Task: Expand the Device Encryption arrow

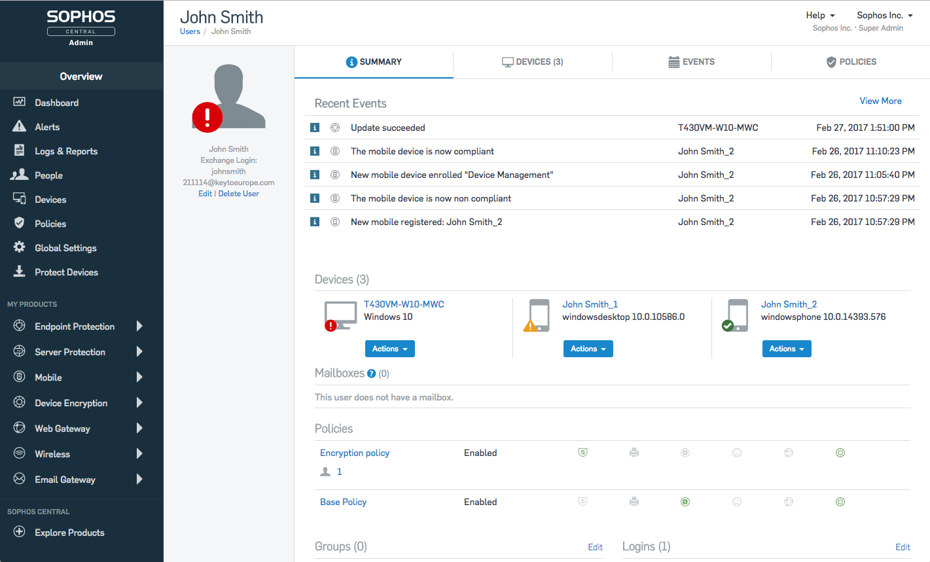Action: [x=139, y=402]
